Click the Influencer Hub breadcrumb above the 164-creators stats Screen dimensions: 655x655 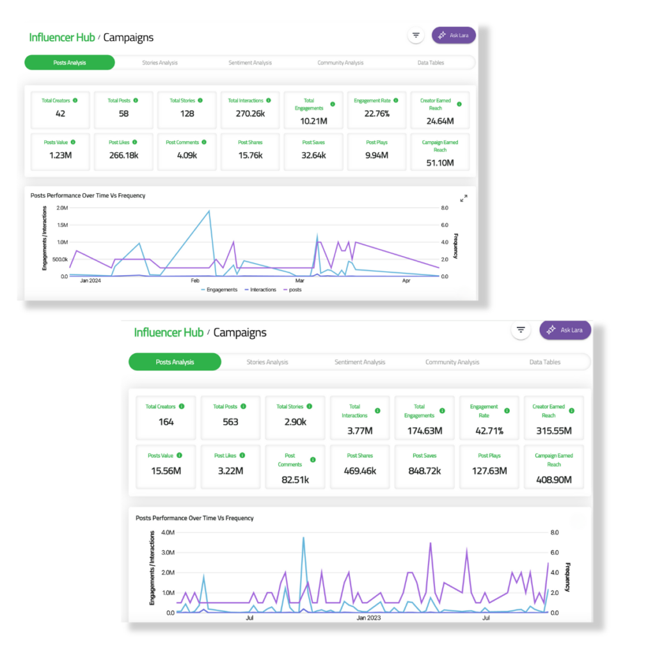click(169, 333)
